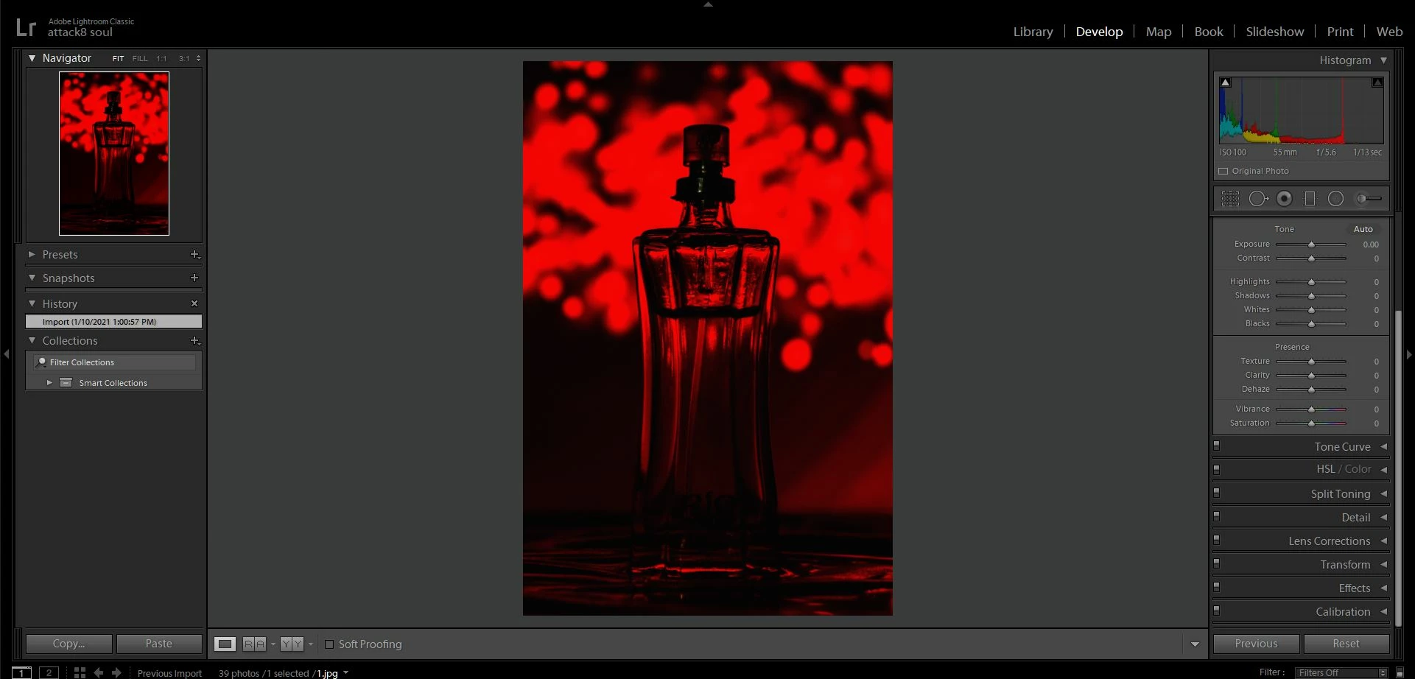Toggle shadow clipping indicator in Histogram
The height and width of the screenshot is (679, 1415).
(x=1226, y=82)
